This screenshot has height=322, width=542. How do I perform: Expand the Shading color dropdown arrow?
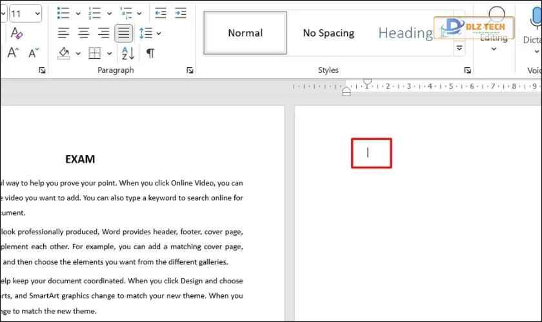78,53
